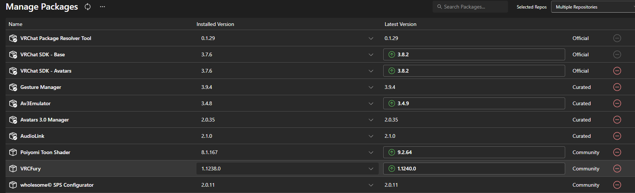Click the Manage Packages heading

coord(42,7)
